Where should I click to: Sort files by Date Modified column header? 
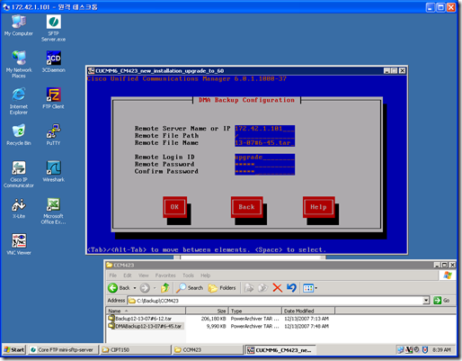point(308,311)
